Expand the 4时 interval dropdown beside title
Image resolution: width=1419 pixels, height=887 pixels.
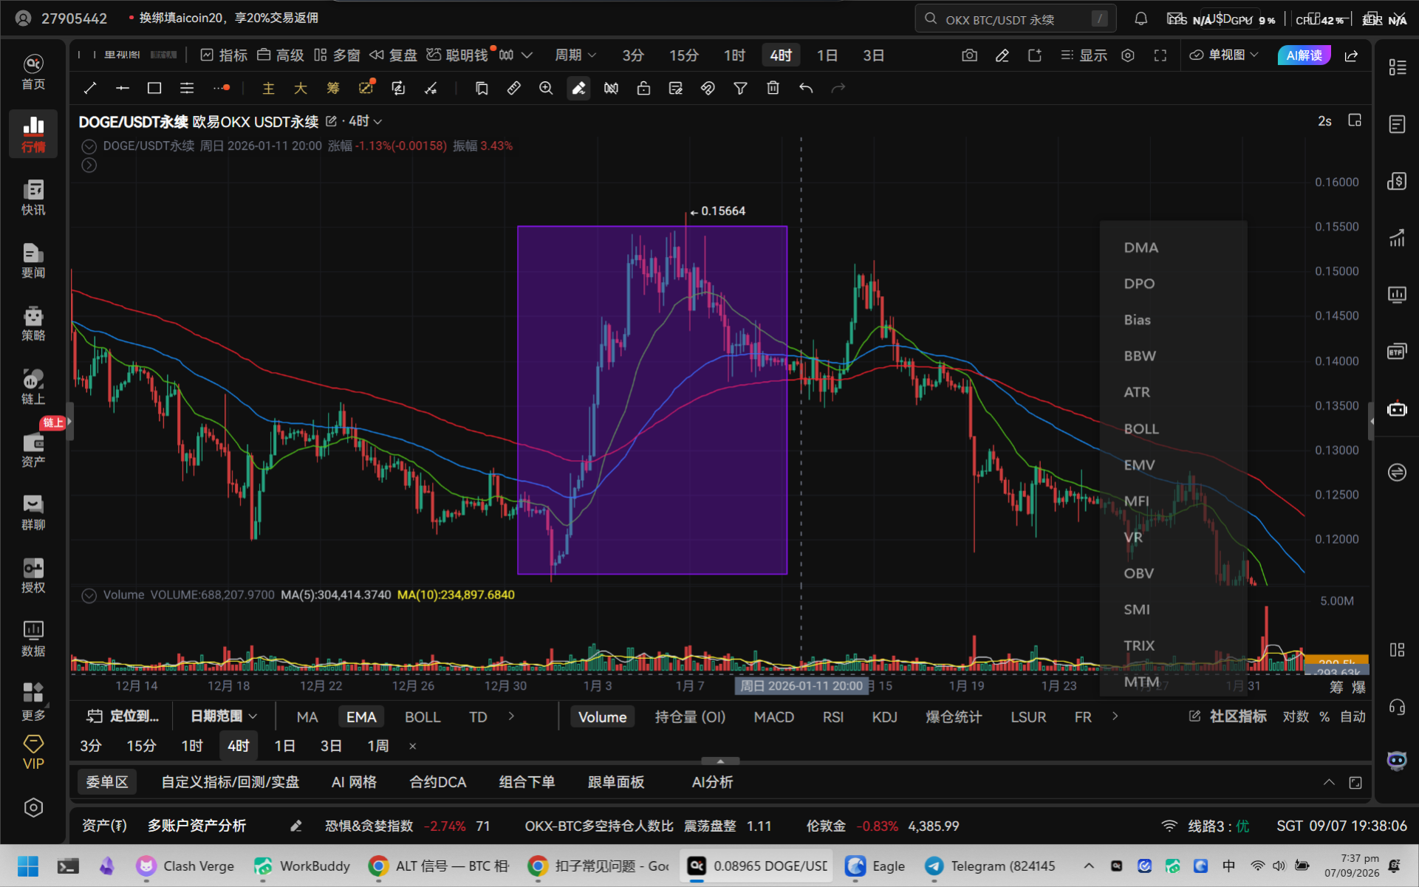(366, 121)
